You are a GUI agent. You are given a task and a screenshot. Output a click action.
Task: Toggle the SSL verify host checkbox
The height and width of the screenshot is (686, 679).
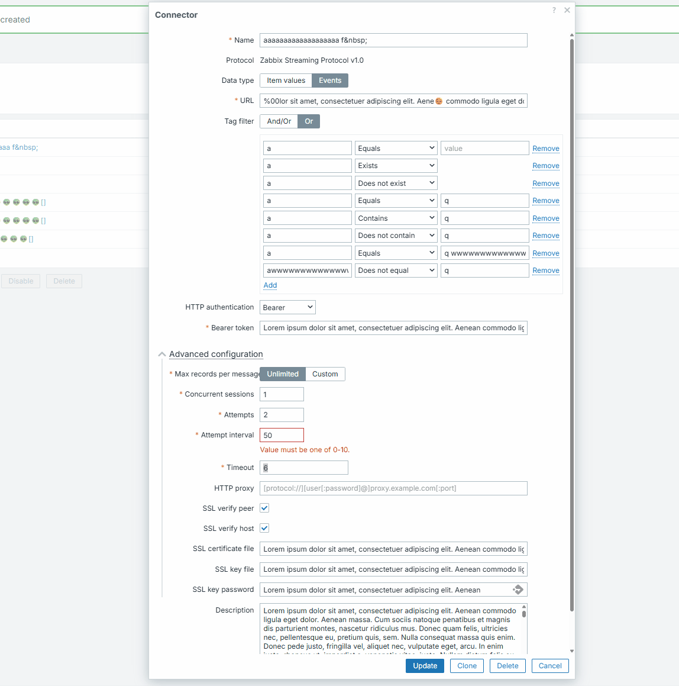pyautogui.click(x=264, y=528)
